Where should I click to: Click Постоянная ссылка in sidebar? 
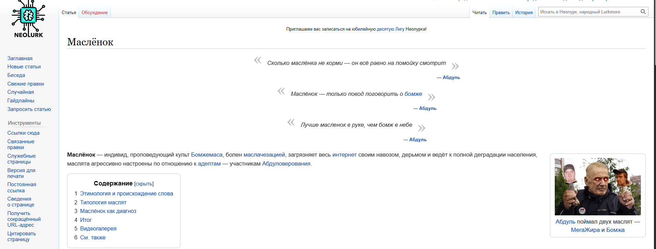(22, 188)
